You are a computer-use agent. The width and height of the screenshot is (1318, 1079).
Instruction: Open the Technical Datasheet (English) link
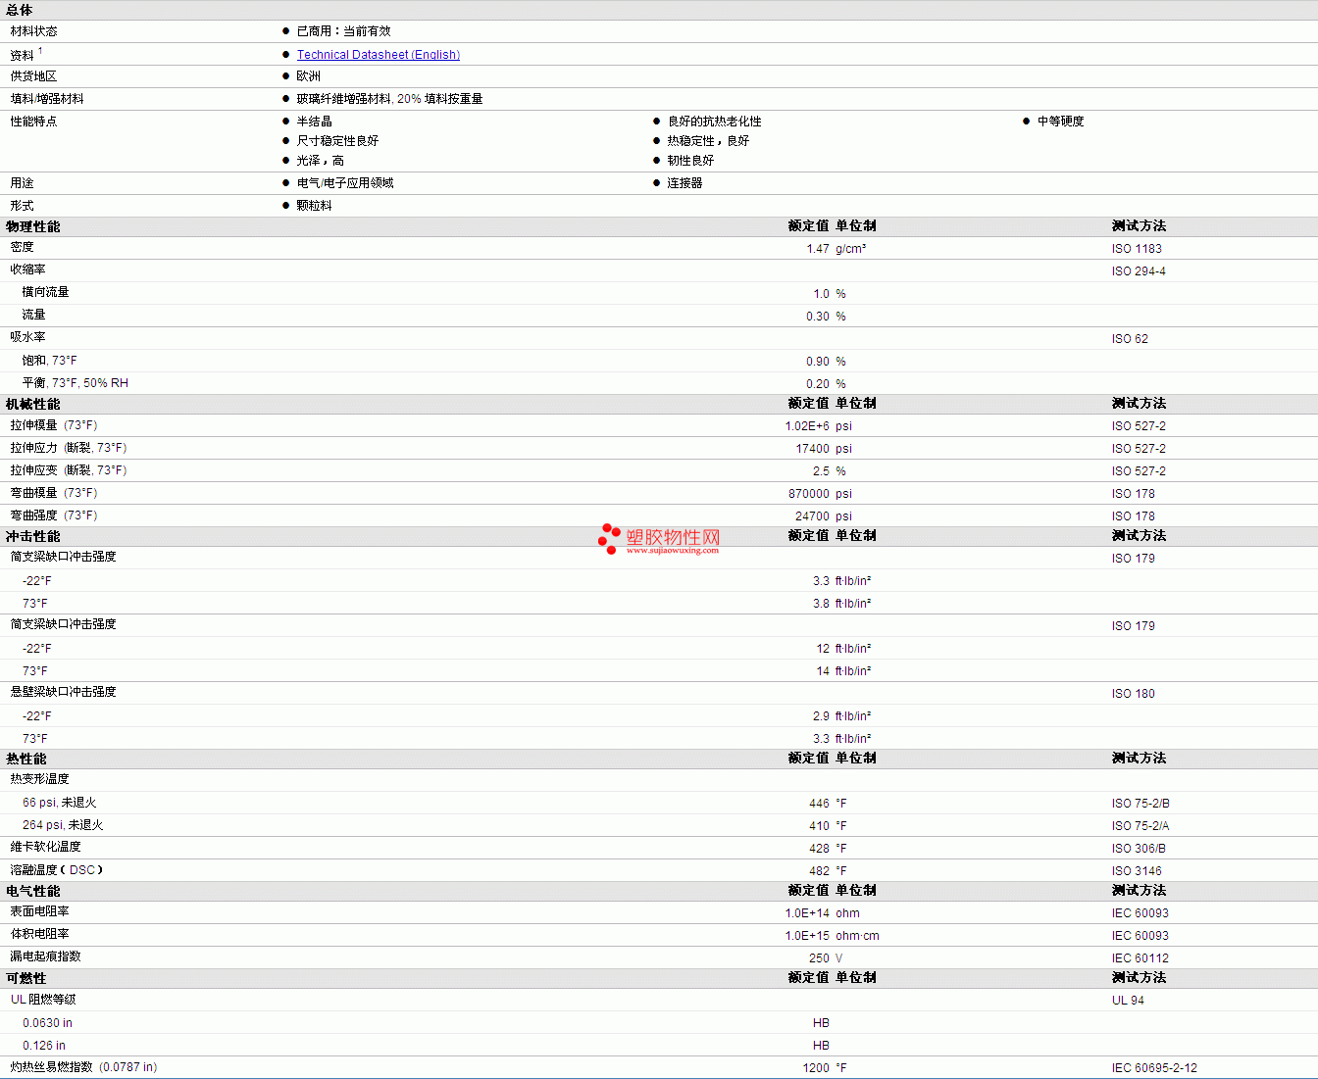(x=378, y=55)
